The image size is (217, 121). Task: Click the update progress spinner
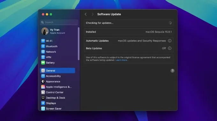point(170,23)
